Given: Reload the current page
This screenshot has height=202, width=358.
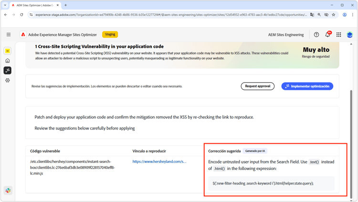Looking at the screenshot, I should click(21, 15).
